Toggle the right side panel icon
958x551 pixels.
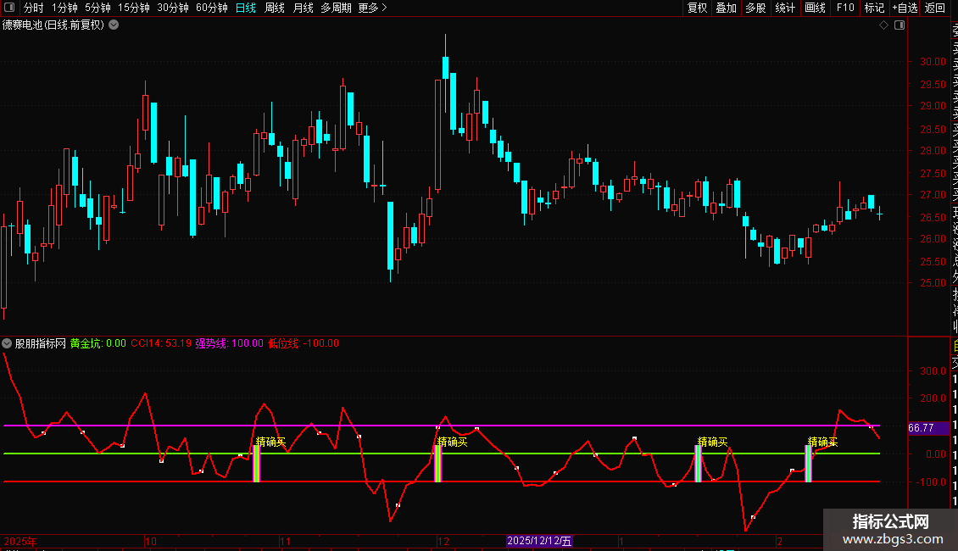pos(900,25)
